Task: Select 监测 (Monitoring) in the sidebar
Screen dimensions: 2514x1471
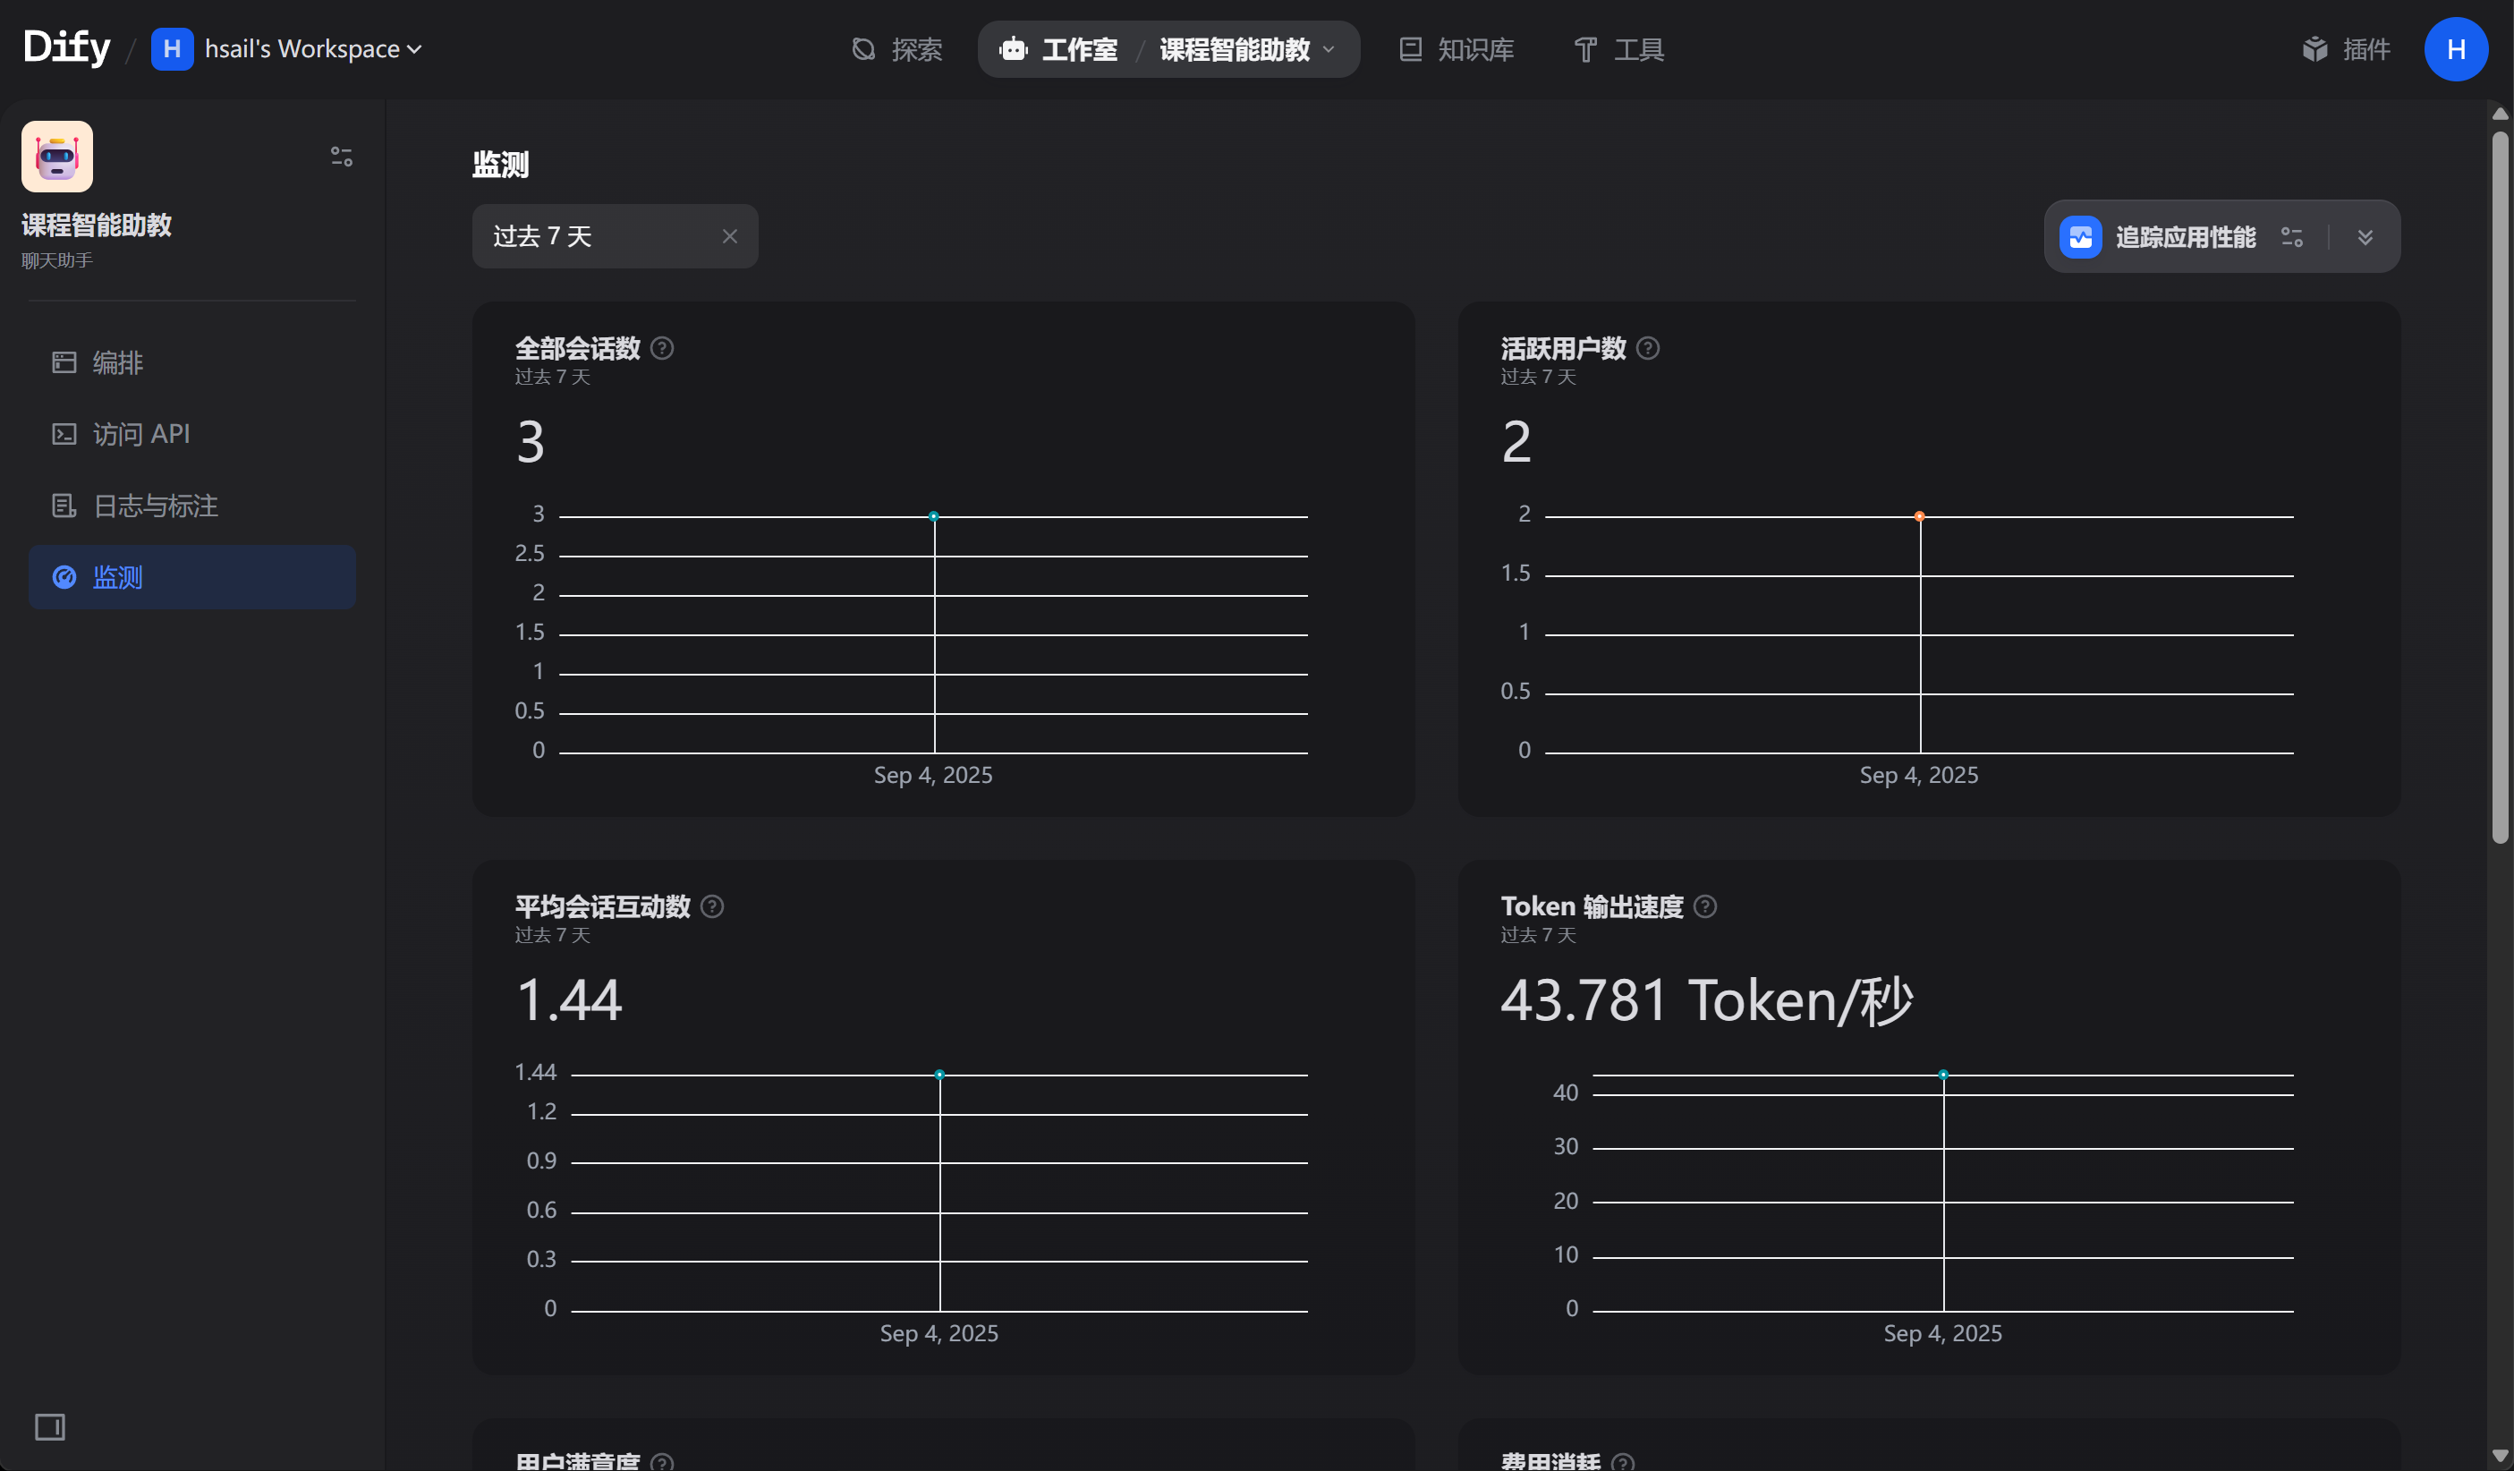Action: [192, 577]
